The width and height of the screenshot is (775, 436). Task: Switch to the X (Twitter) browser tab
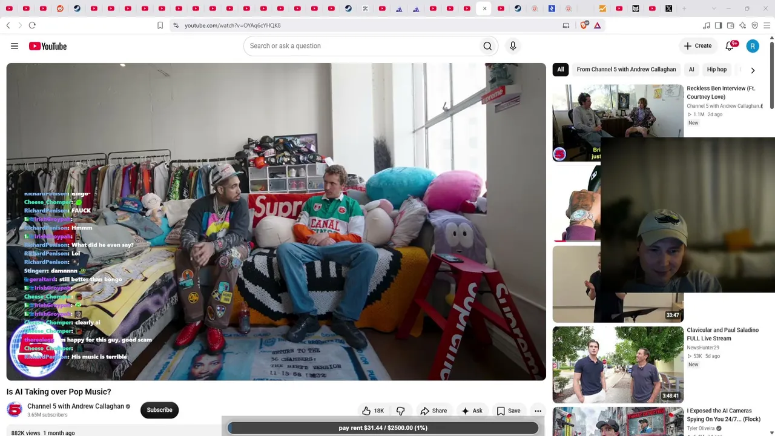(x=669, y=8)
